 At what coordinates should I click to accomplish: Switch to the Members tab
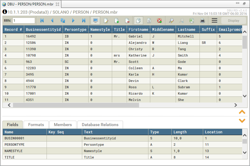pos(63,125)
